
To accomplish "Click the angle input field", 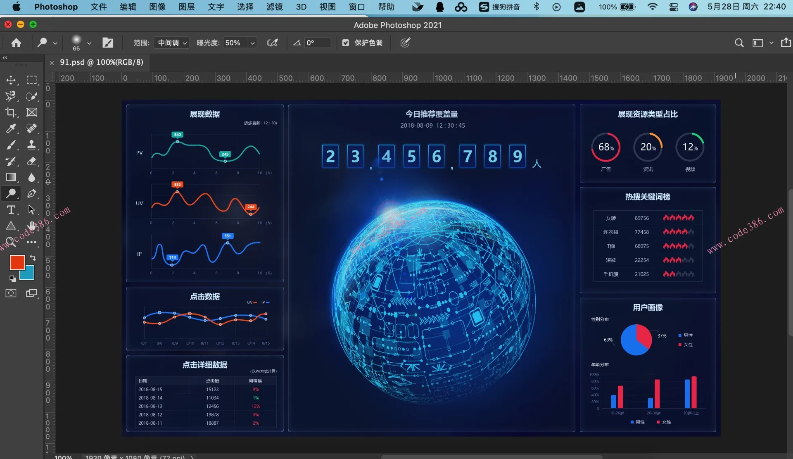I will pyautogui.click(x=317, y=43).
